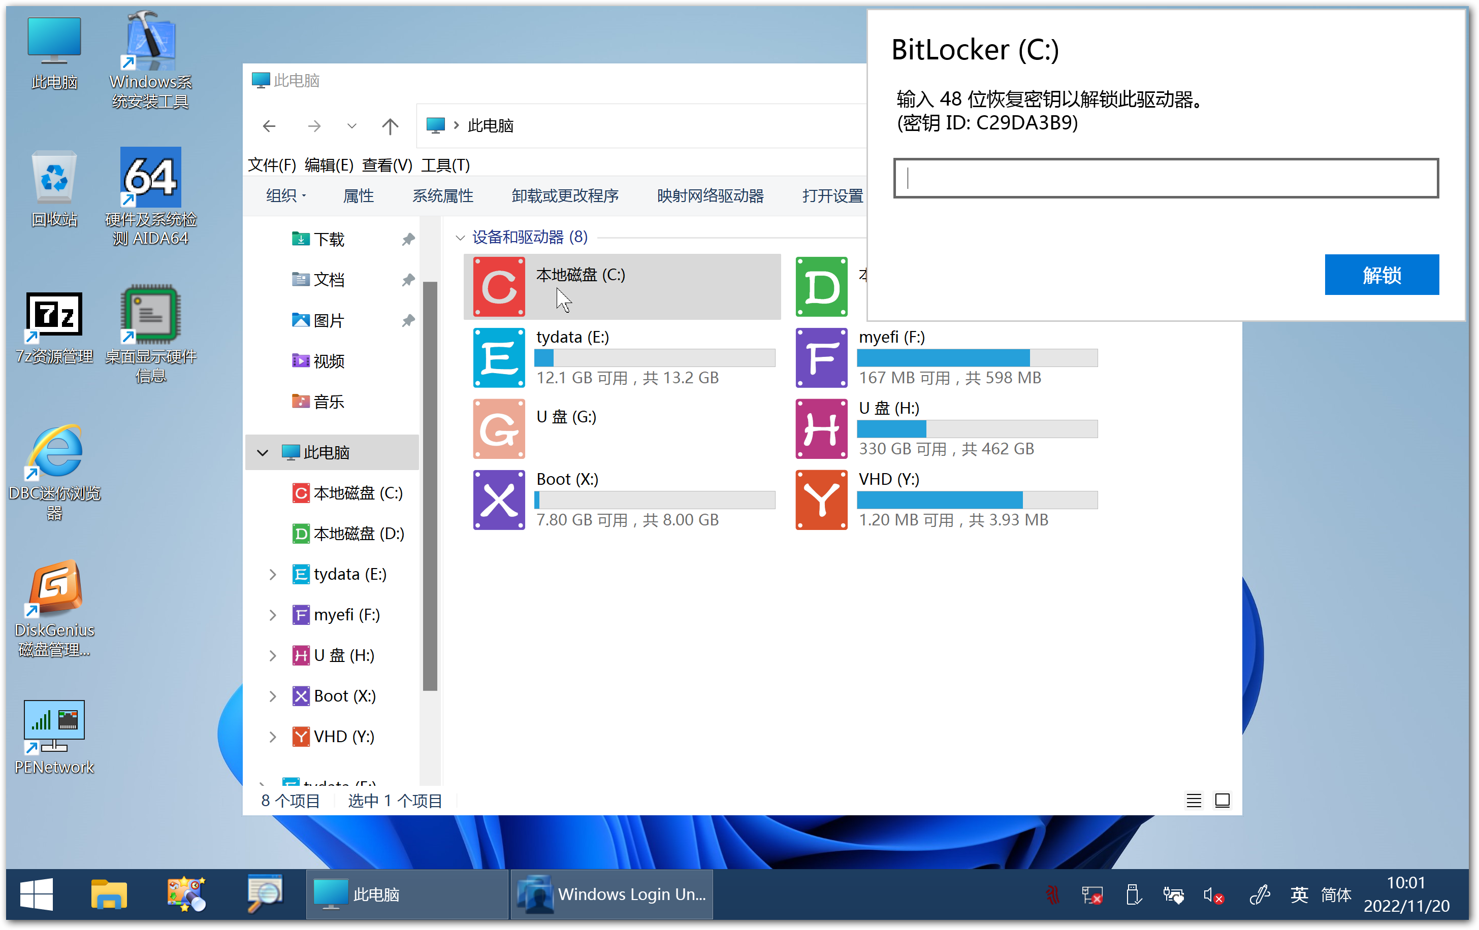This screenshot has width=1479, height=930.
Task: Expand tydata (E:) in navigation tree
Action: tap(273, 575)
